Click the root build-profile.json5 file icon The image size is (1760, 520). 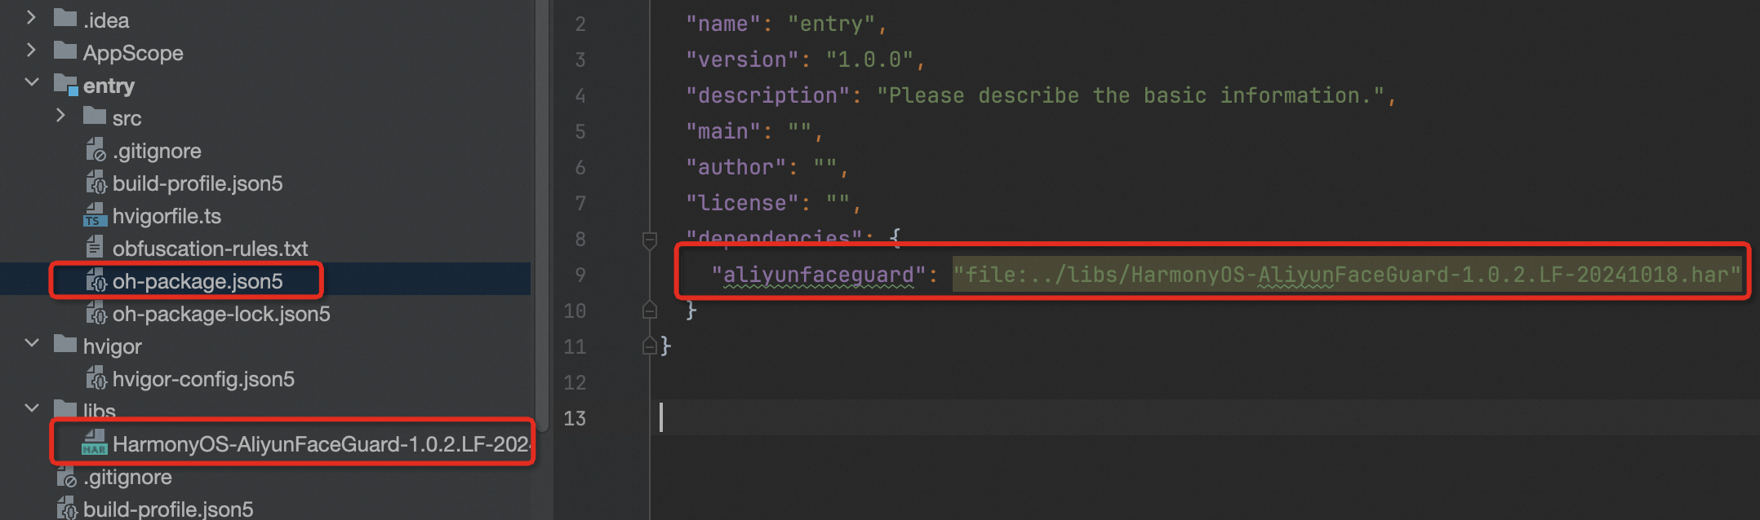(66, 509)
